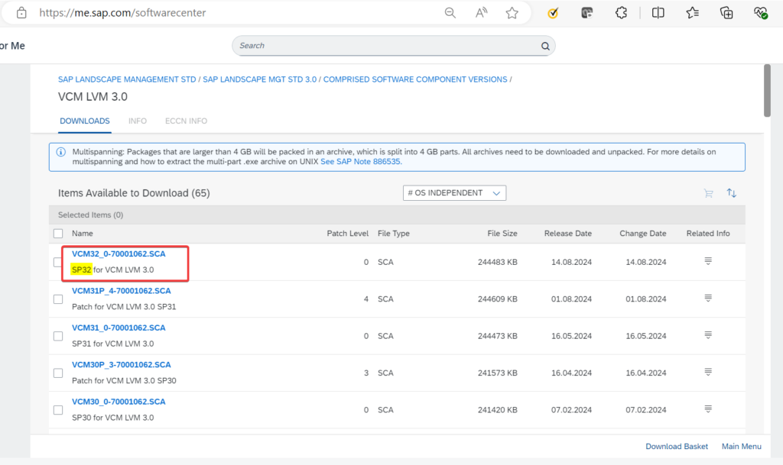Open related info for VCM32_0-70001062.SCA
This screenshot has height=465, width=783.
pos(708,261)
